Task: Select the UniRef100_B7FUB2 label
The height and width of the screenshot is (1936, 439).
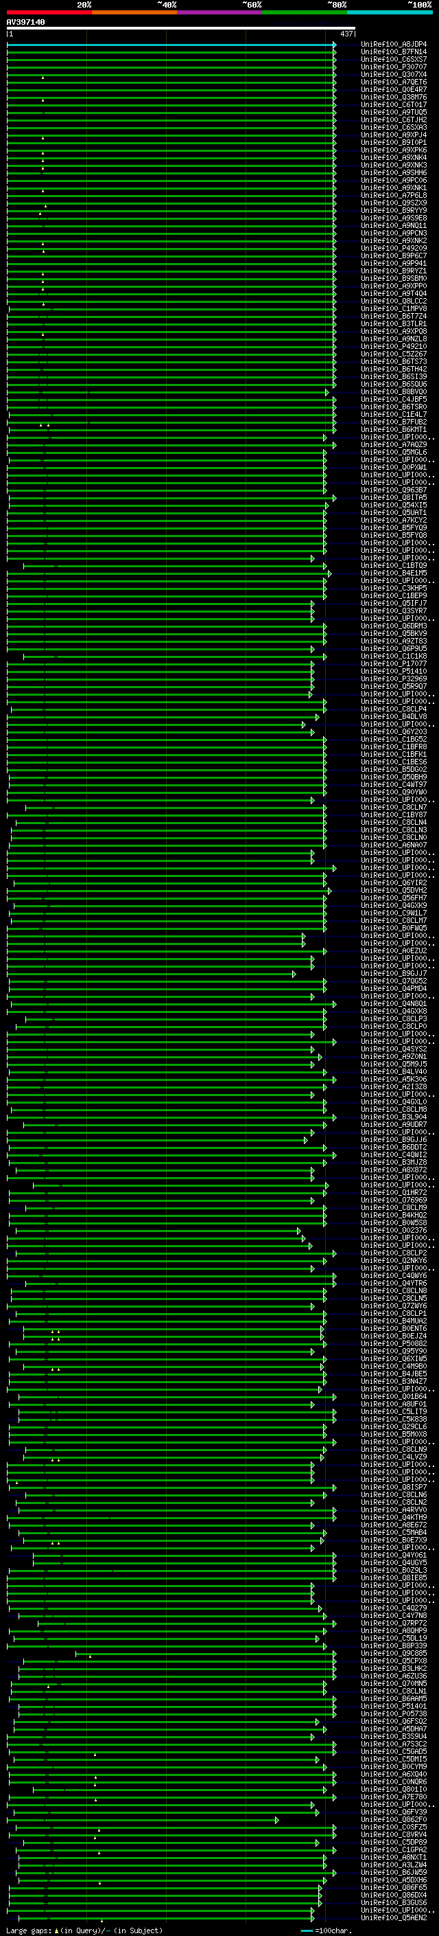Action: 394,422
